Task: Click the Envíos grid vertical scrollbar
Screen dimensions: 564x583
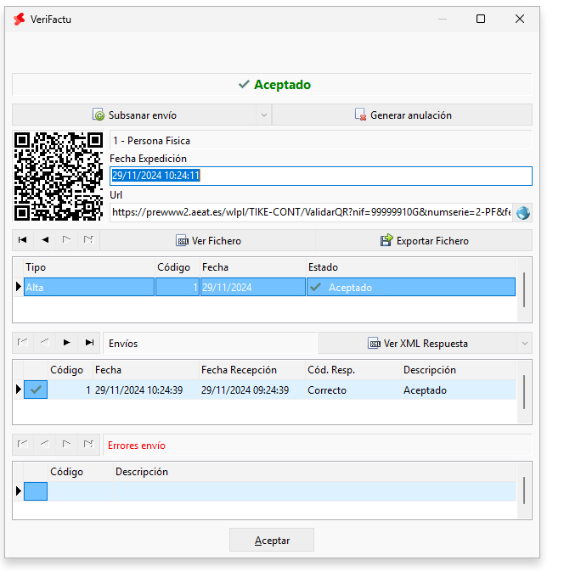Action: tap(525, 391)
